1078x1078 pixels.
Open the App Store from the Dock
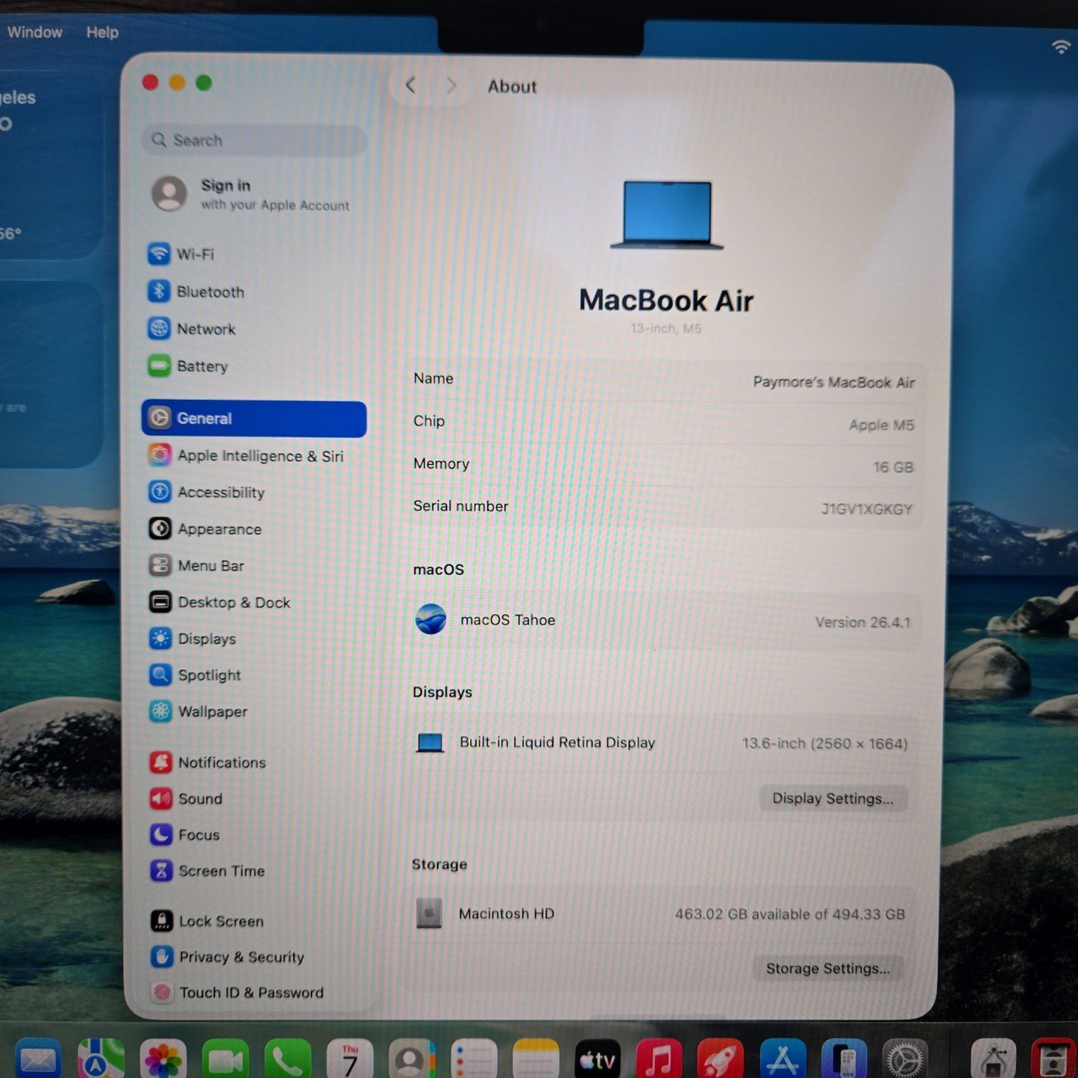tap(783, 1059)
